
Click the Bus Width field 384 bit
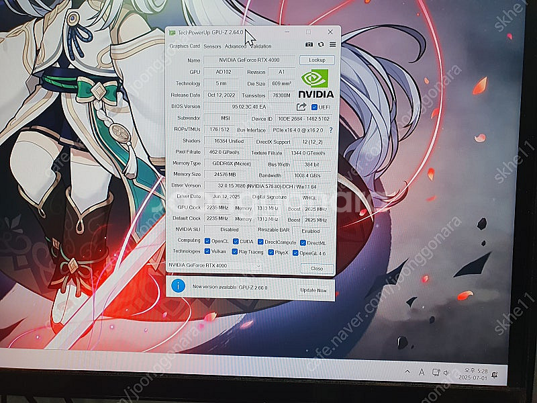(311, 165)
